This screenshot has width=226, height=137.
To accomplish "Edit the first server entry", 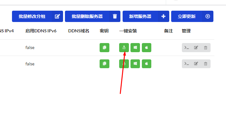I will pos(196,47).
